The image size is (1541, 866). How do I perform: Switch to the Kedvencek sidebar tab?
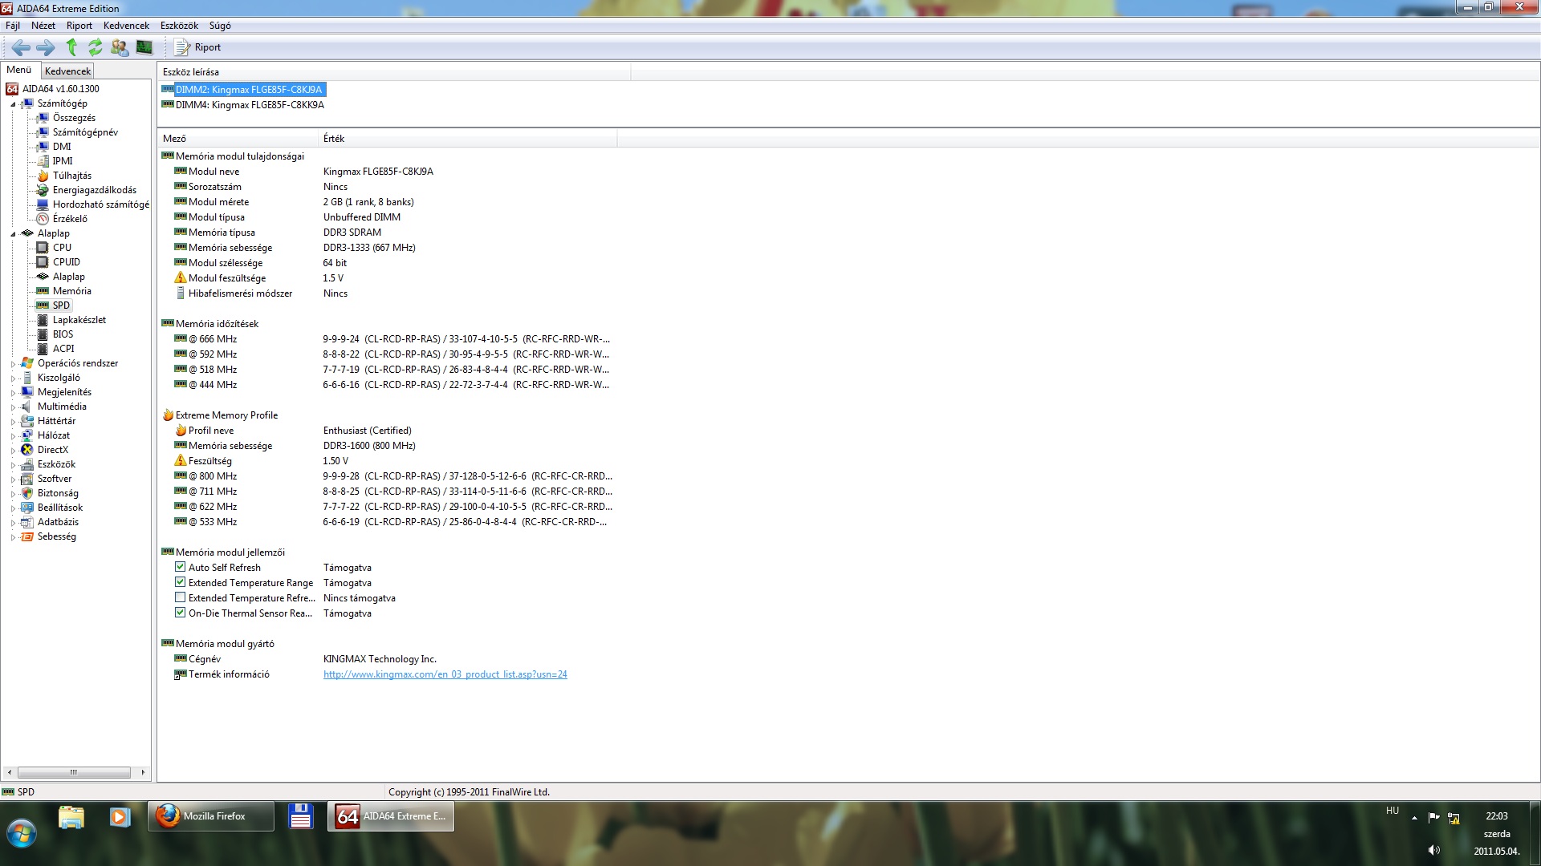pyautogui.click(x=67, y=71)
